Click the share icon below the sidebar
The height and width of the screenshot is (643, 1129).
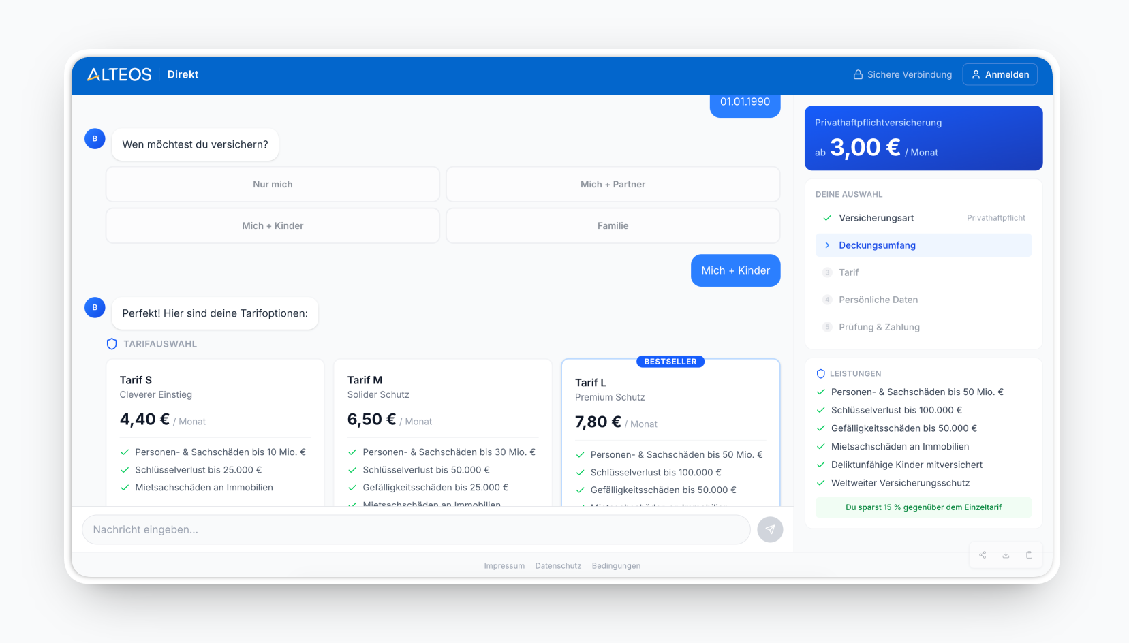(983, 555)
